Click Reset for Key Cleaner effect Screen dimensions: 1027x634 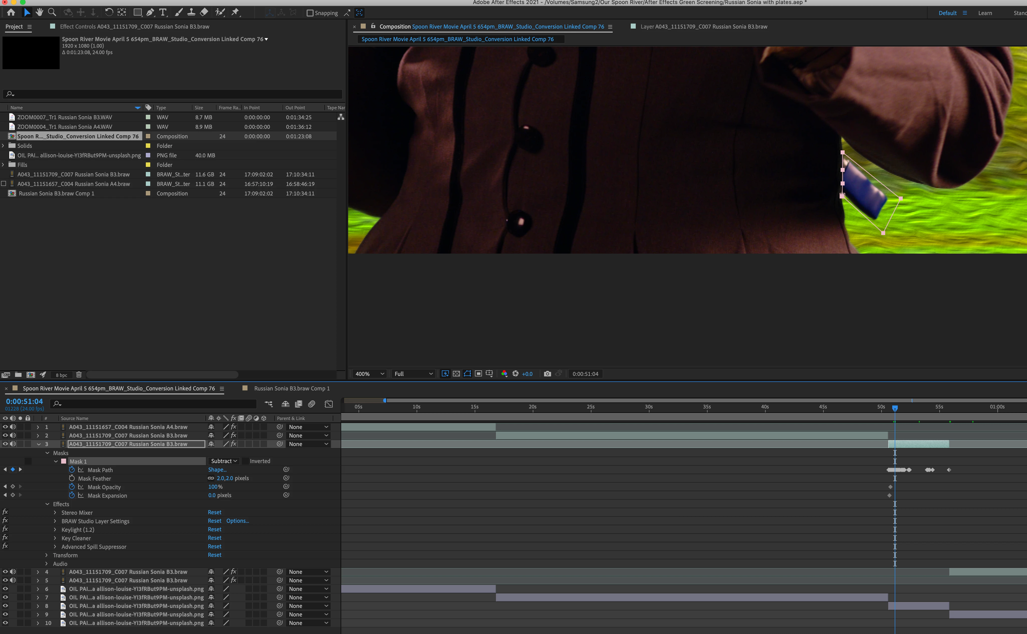(x=214, y=538)
